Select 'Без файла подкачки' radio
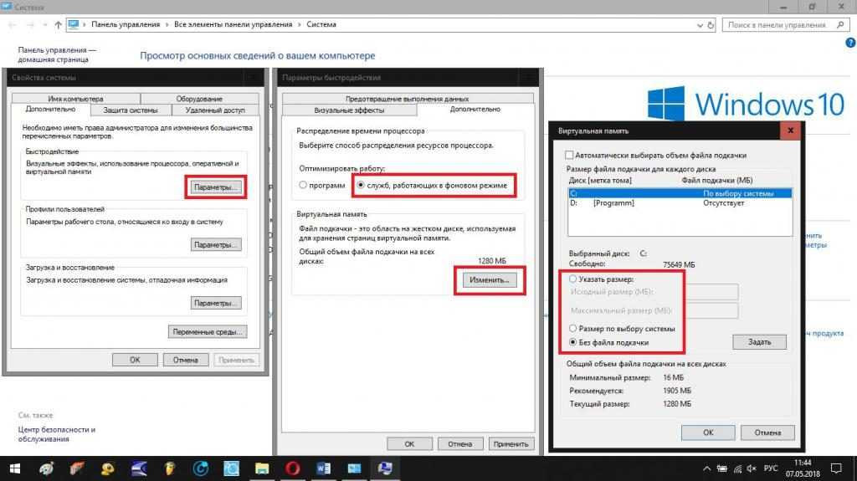This screenshot has height=481, width=857. tap(572, 342)
